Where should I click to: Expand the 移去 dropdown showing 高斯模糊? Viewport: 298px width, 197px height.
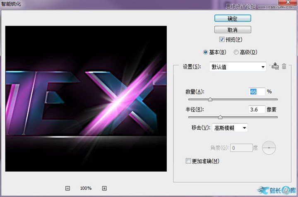[230, 128]
